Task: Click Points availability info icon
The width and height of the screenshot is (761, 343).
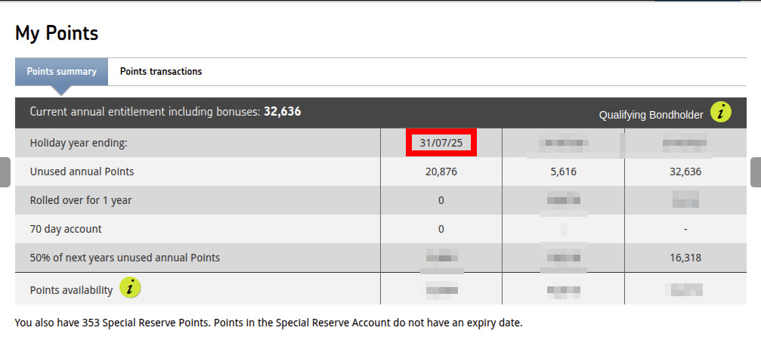Action: coord(130,288)
